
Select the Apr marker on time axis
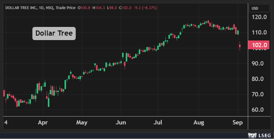[x=43, y=123]
